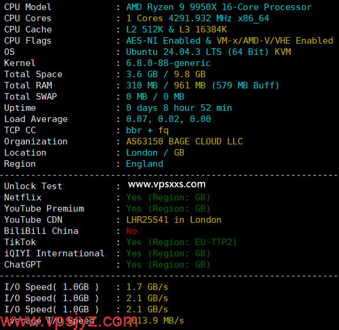The width and height of the screenshot is (339, 330).
Task: Select the location value 'London / GB'
Action: [x=155, y=153]
